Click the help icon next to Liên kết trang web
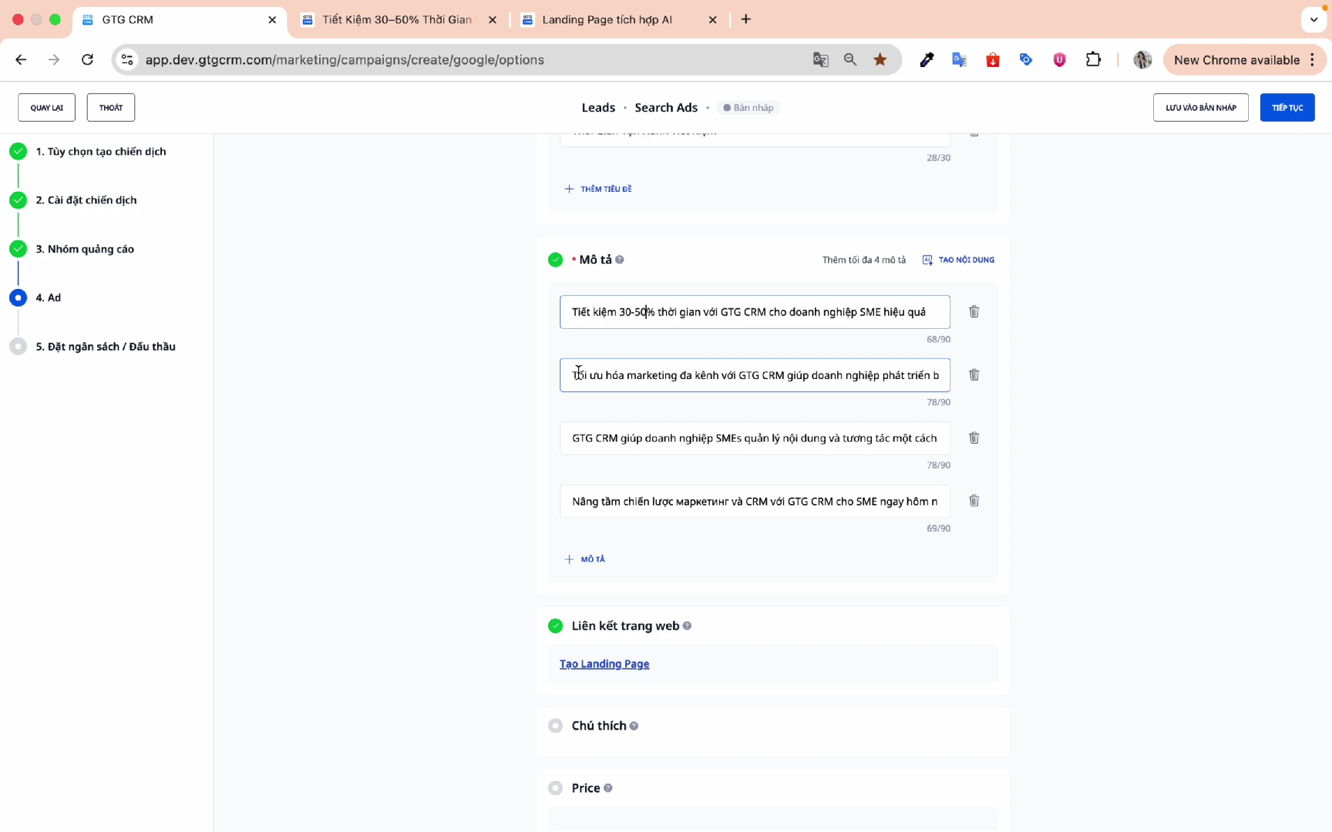Viewport: 1332px width, 832px height. (x=687, y=626)
